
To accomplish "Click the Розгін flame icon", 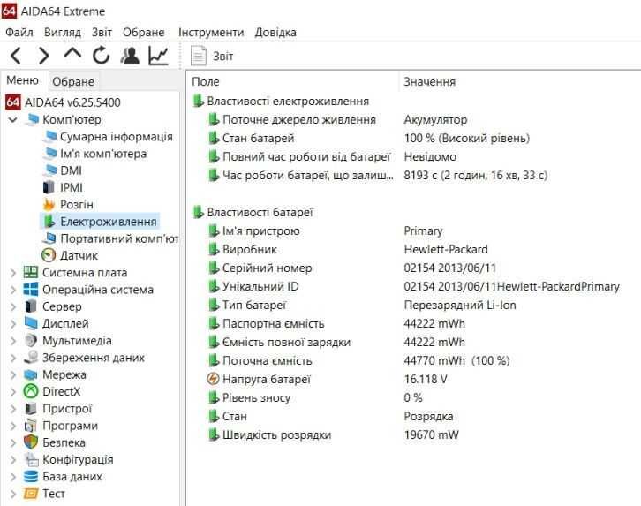I will point(49,204).
